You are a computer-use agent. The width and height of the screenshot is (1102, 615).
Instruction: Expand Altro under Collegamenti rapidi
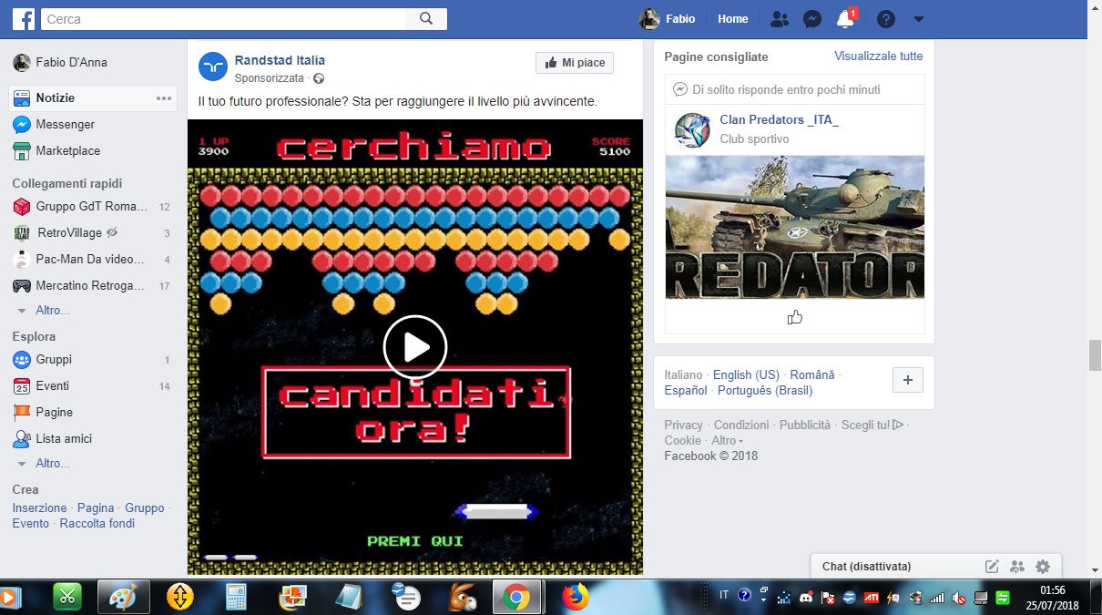[52, 311]
